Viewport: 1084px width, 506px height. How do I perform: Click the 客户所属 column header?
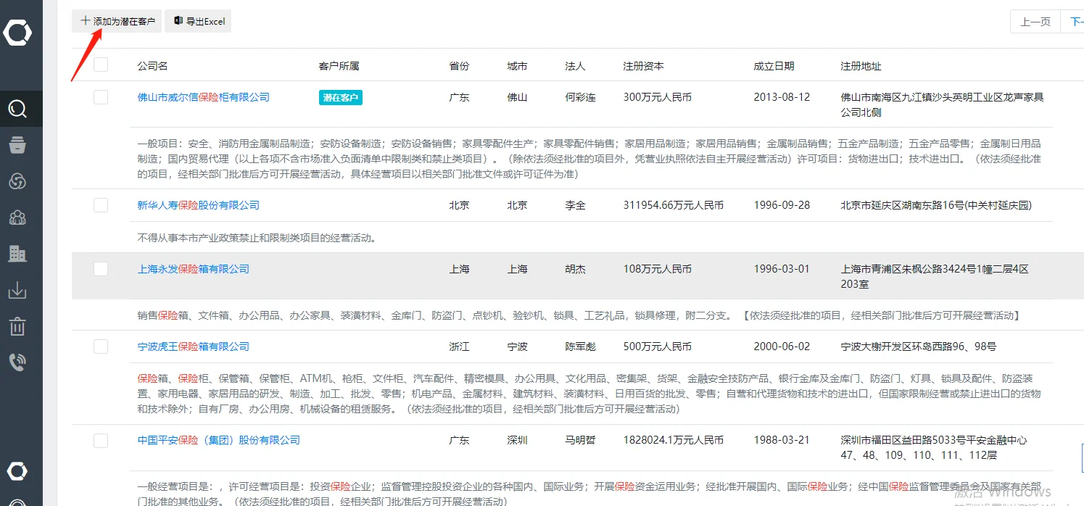coord(339,66)
